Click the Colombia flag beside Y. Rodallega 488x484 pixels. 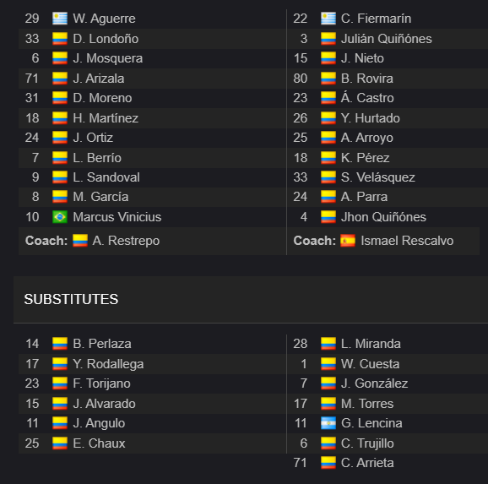[x=60, y=364]
